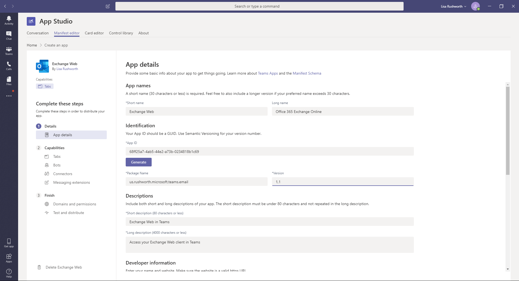
Task: Click the Lisa Rushworth author link
Action: tap(67, 69)
